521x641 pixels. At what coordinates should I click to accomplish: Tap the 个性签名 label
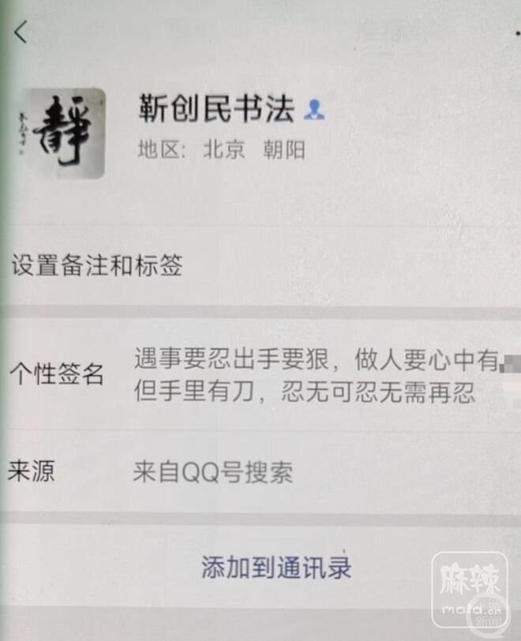(x=56, y=373)
